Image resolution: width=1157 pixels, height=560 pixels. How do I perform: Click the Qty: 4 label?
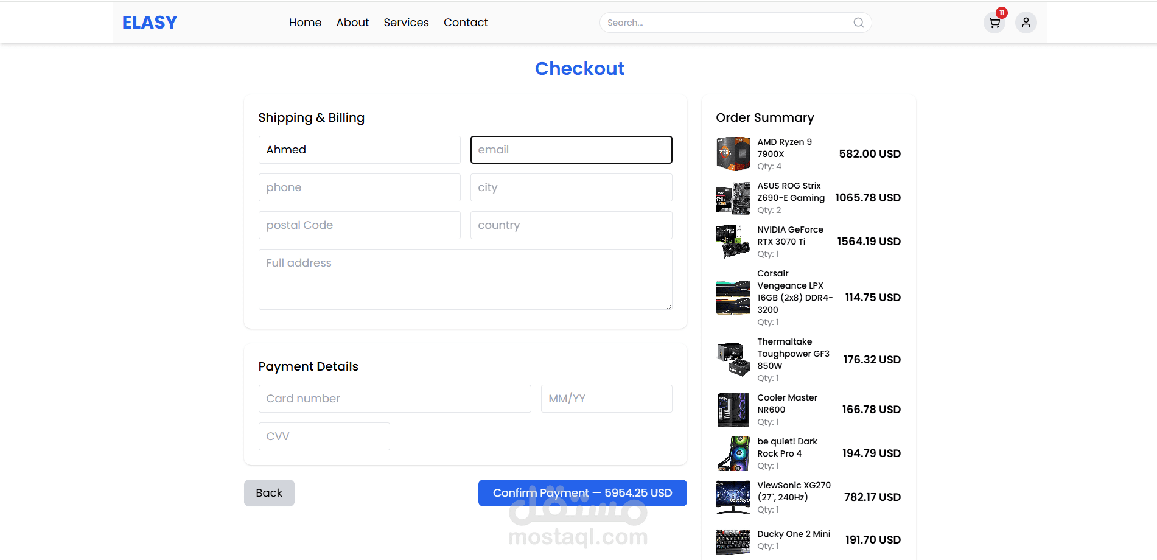point(769,166)
